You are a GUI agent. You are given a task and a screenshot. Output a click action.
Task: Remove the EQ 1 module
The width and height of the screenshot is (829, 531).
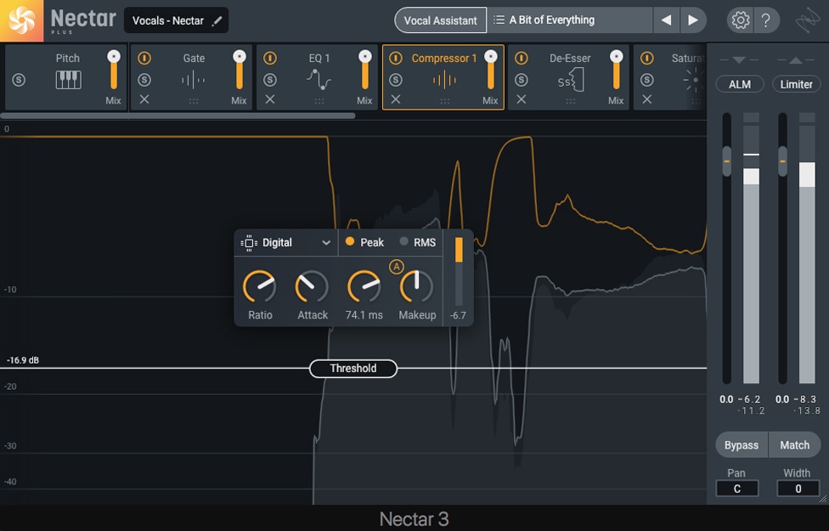point(270,99)
